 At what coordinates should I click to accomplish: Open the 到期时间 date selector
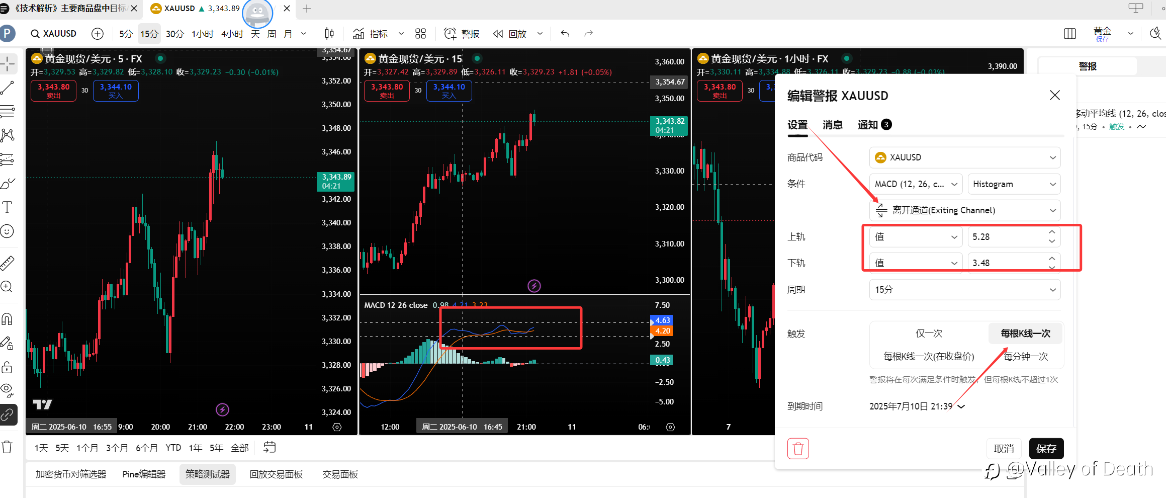(917, 406)
